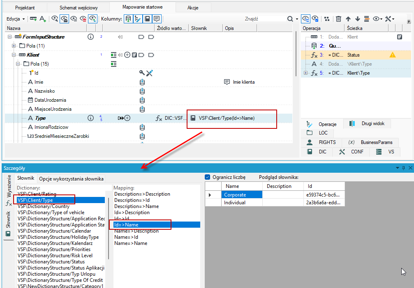
Task: Open the Schemat wejściowy tab
Action: coord(79,8)
